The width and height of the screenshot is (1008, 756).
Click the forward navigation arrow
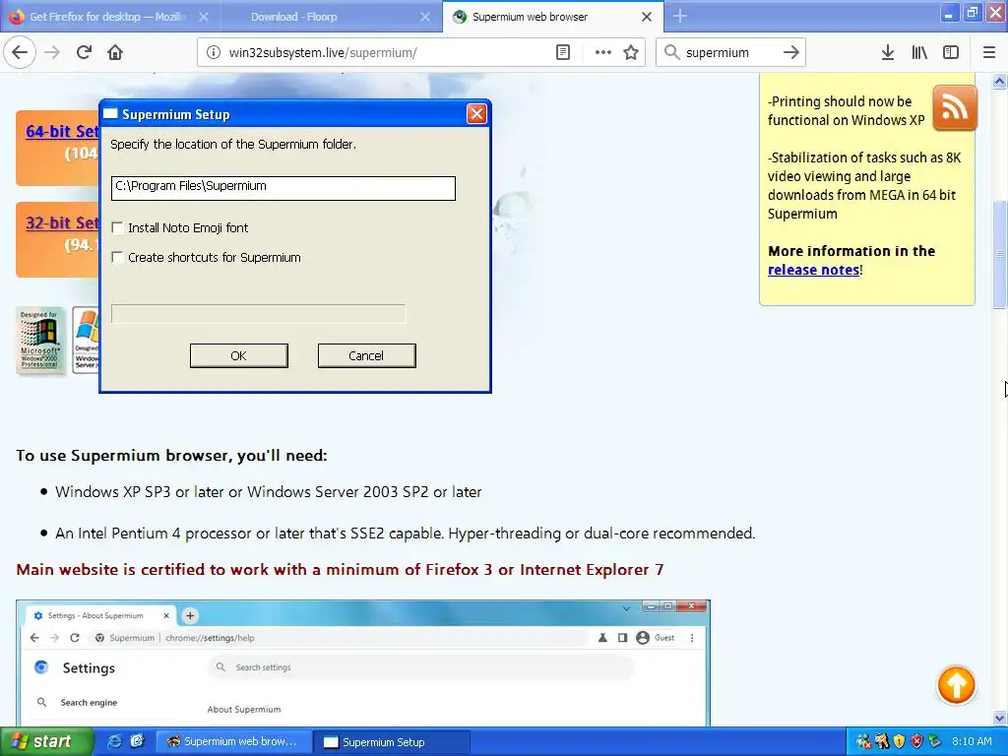(52, 52)
